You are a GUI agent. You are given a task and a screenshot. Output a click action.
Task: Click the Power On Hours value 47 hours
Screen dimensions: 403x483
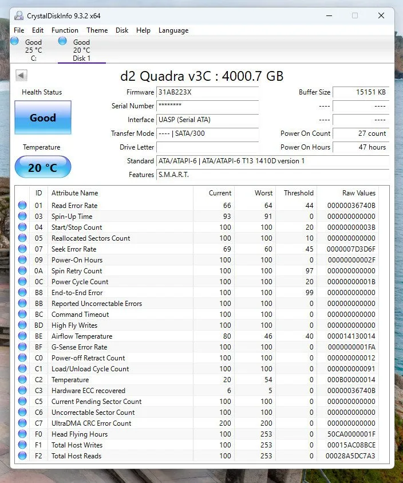[x=361, y=147]
